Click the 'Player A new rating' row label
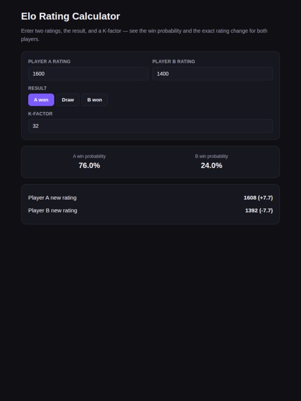Image resolution: width=301 pixels, height=401 pixels. click(x=52, y=198)
